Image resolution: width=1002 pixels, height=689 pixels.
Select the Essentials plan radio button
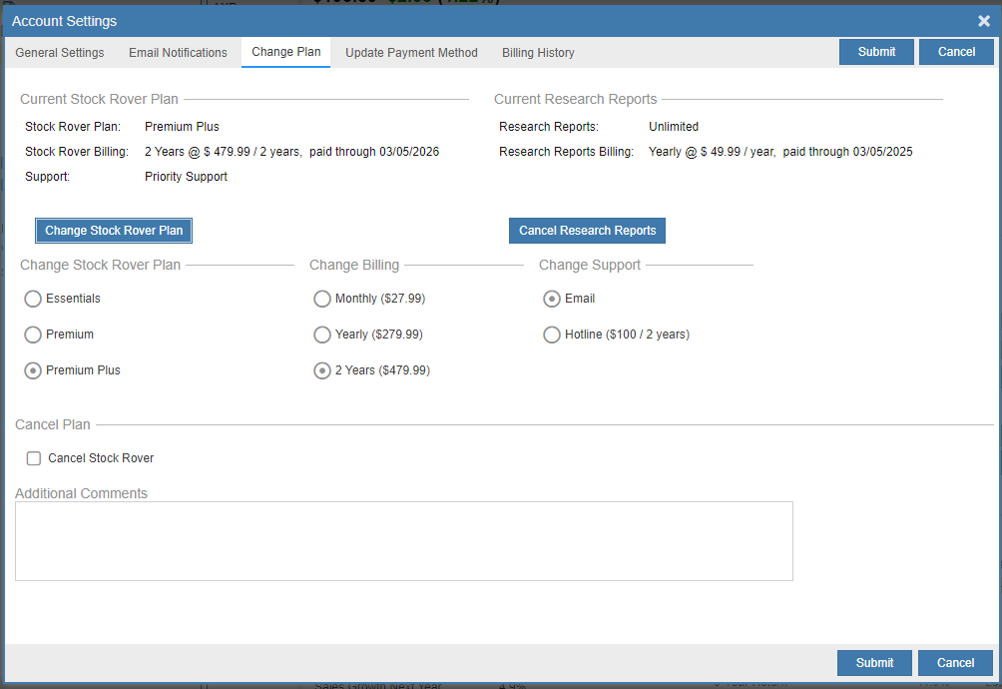pyautogui.click(x=33, y=299)
